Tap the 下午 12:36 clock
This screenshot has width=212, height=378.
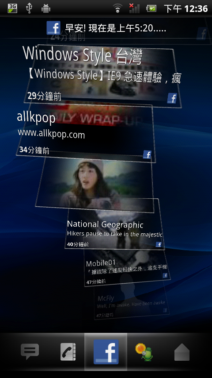(x=186, y=9)
